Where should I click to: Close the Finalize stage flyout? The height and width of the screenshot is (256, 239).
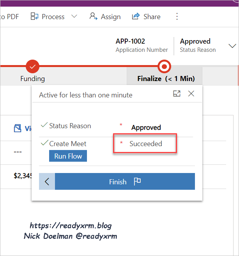[x=191, y=94]
